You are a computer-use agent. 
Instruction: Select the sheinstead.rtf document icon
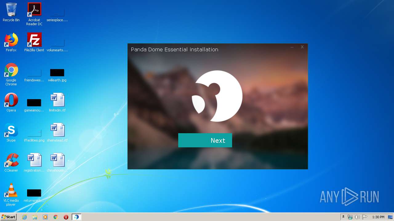(x=57, y=133)
